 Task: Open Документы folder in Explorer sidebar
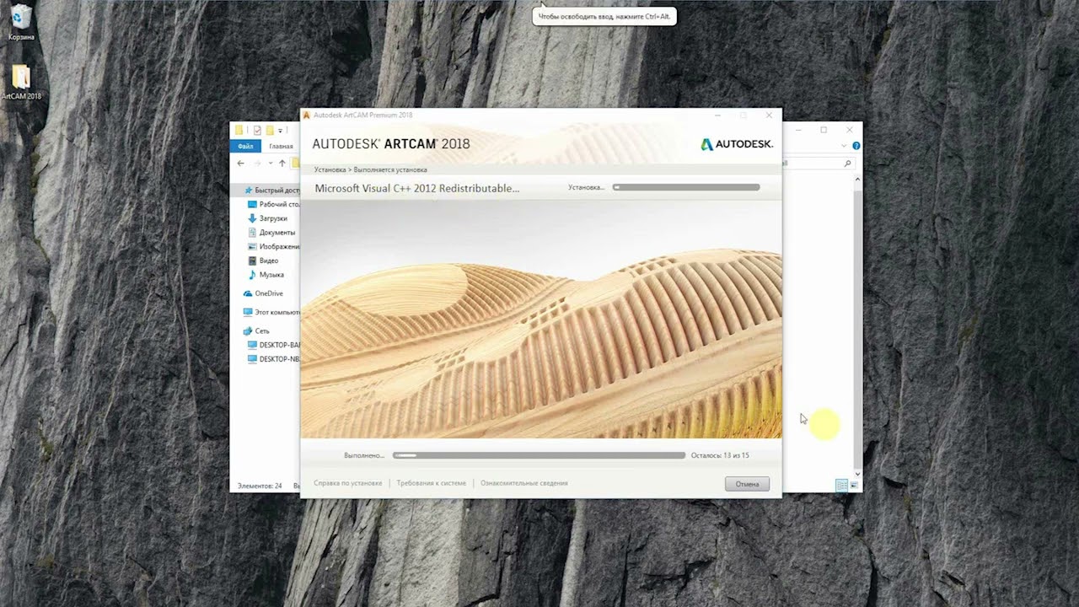click(x=271, y=233)
